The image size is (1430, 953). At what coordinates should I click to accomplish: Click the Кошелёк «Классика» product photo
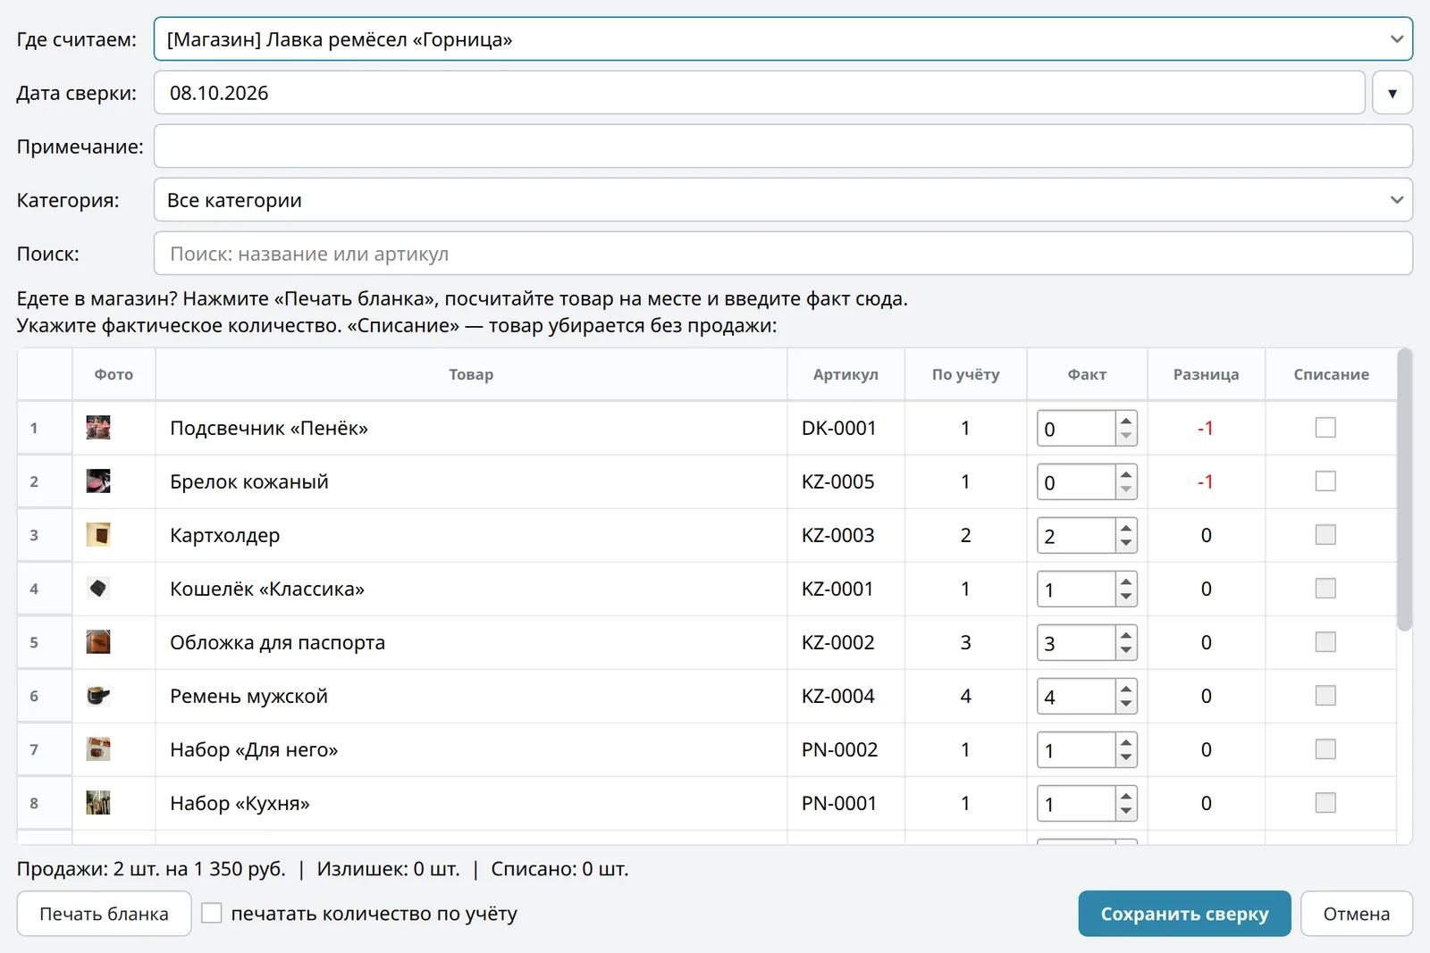pyautogui.click(x=98, y=589)
